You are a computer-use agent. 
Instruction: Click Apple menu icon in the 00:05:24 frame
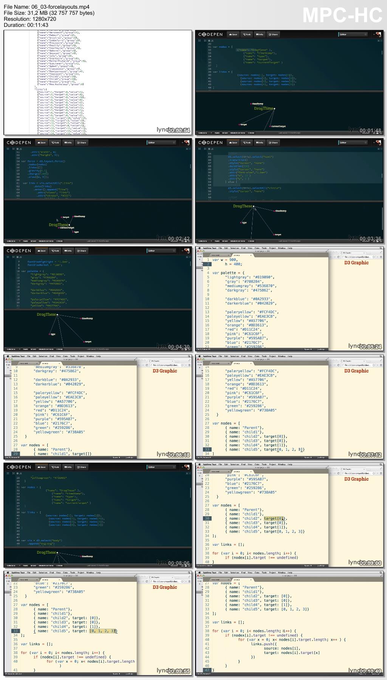199,248
